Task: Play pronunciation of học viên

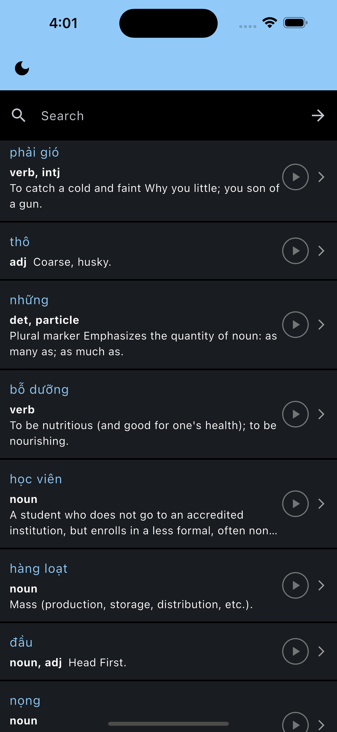Action: [295, 503]
